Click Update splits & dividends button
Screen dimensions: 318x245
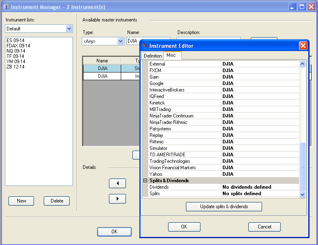(224, 207)
